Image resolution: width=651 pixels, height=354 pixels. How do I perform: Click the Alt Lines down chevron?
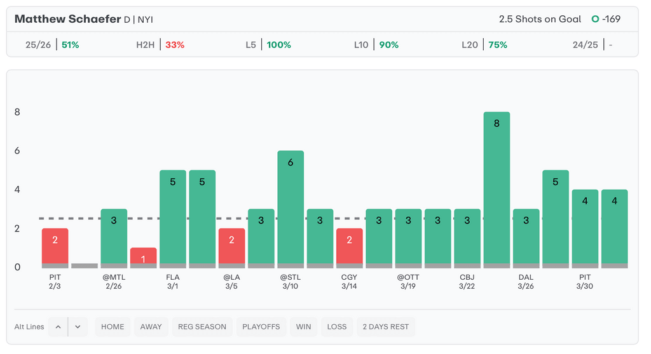pos(78,327)
